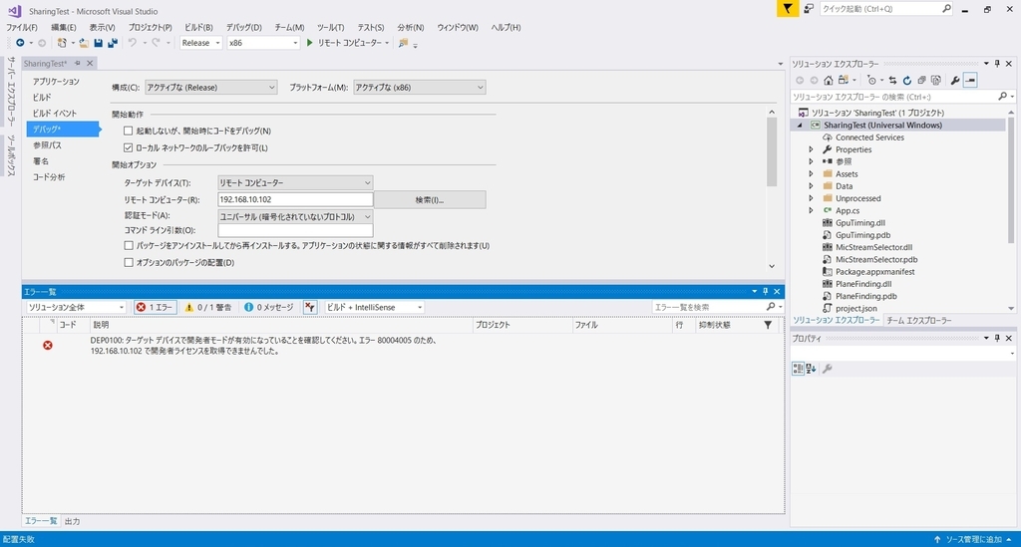Check 'オプションのパッケージの配置' checkbox
1021x547 pixels.
pyautogui.click(x=129, y=263)
